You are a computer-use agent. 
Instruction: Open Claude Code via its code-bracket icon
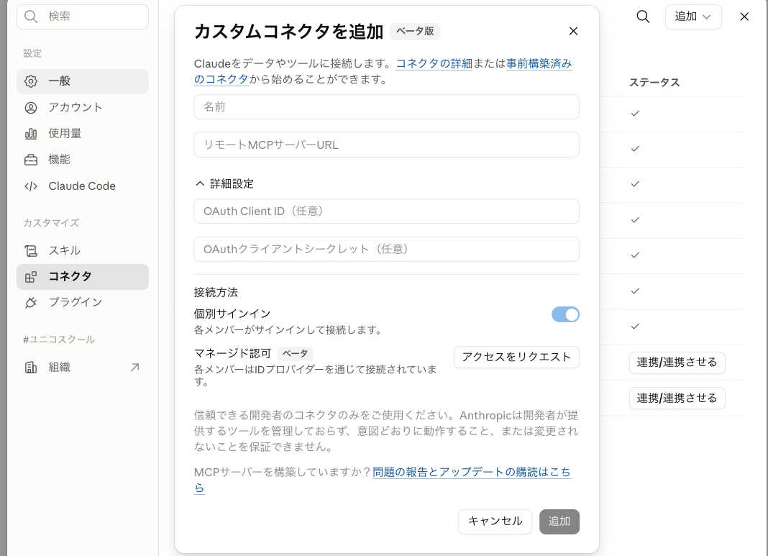pyautogui.click(x=31, y=186)
